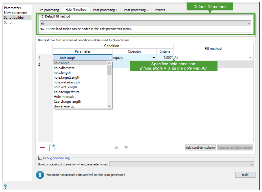Select the Hole fill method tab
Screen dimensions: 262x192
tap(76, 10)
